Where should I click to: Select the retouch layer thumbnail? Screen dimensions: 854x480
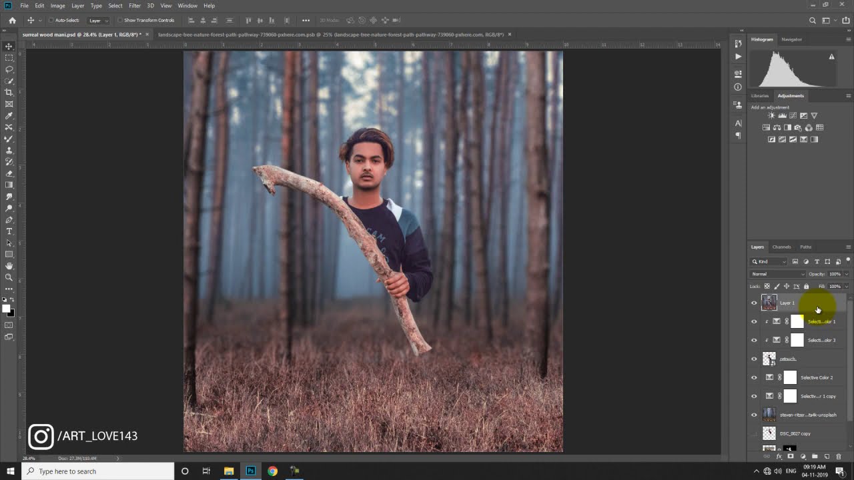click(769, 359)
